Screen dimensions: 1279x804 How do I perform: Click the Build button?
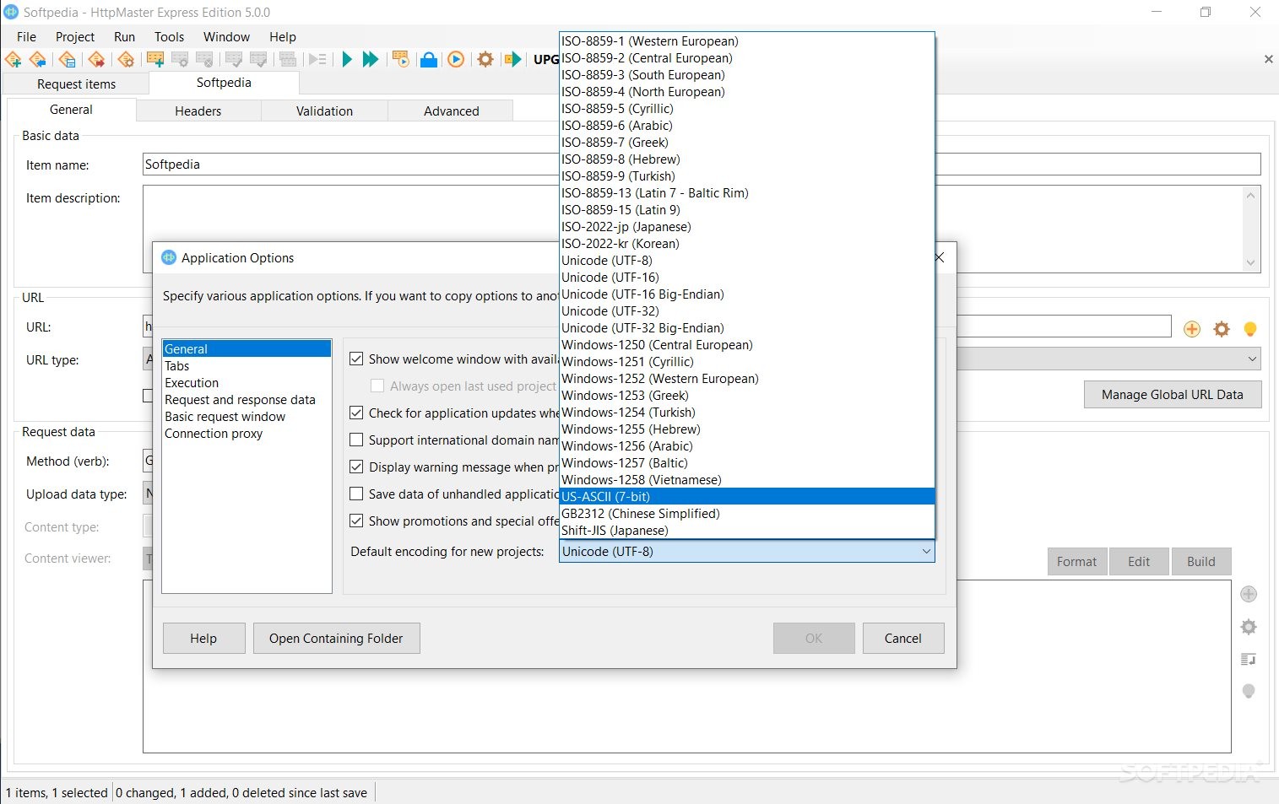pos(1200,561)
